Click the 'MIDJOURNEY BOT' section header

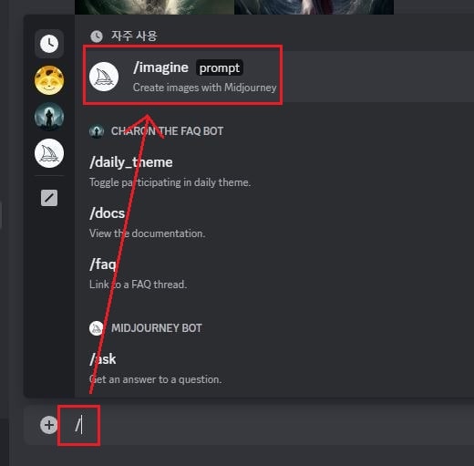157,328
